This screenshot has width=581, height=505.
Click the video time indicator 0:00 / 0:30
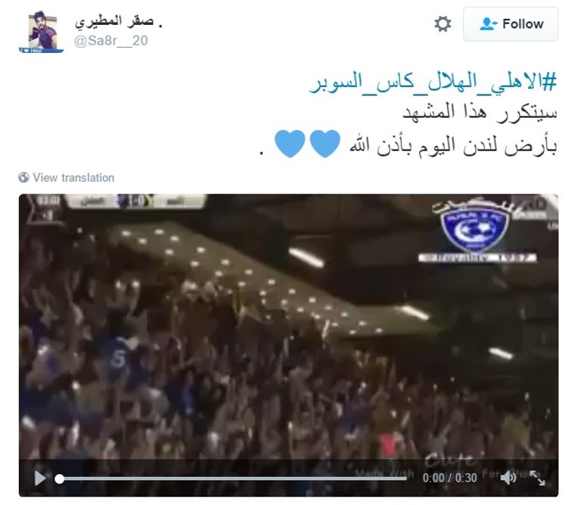(x=450, y=478)
